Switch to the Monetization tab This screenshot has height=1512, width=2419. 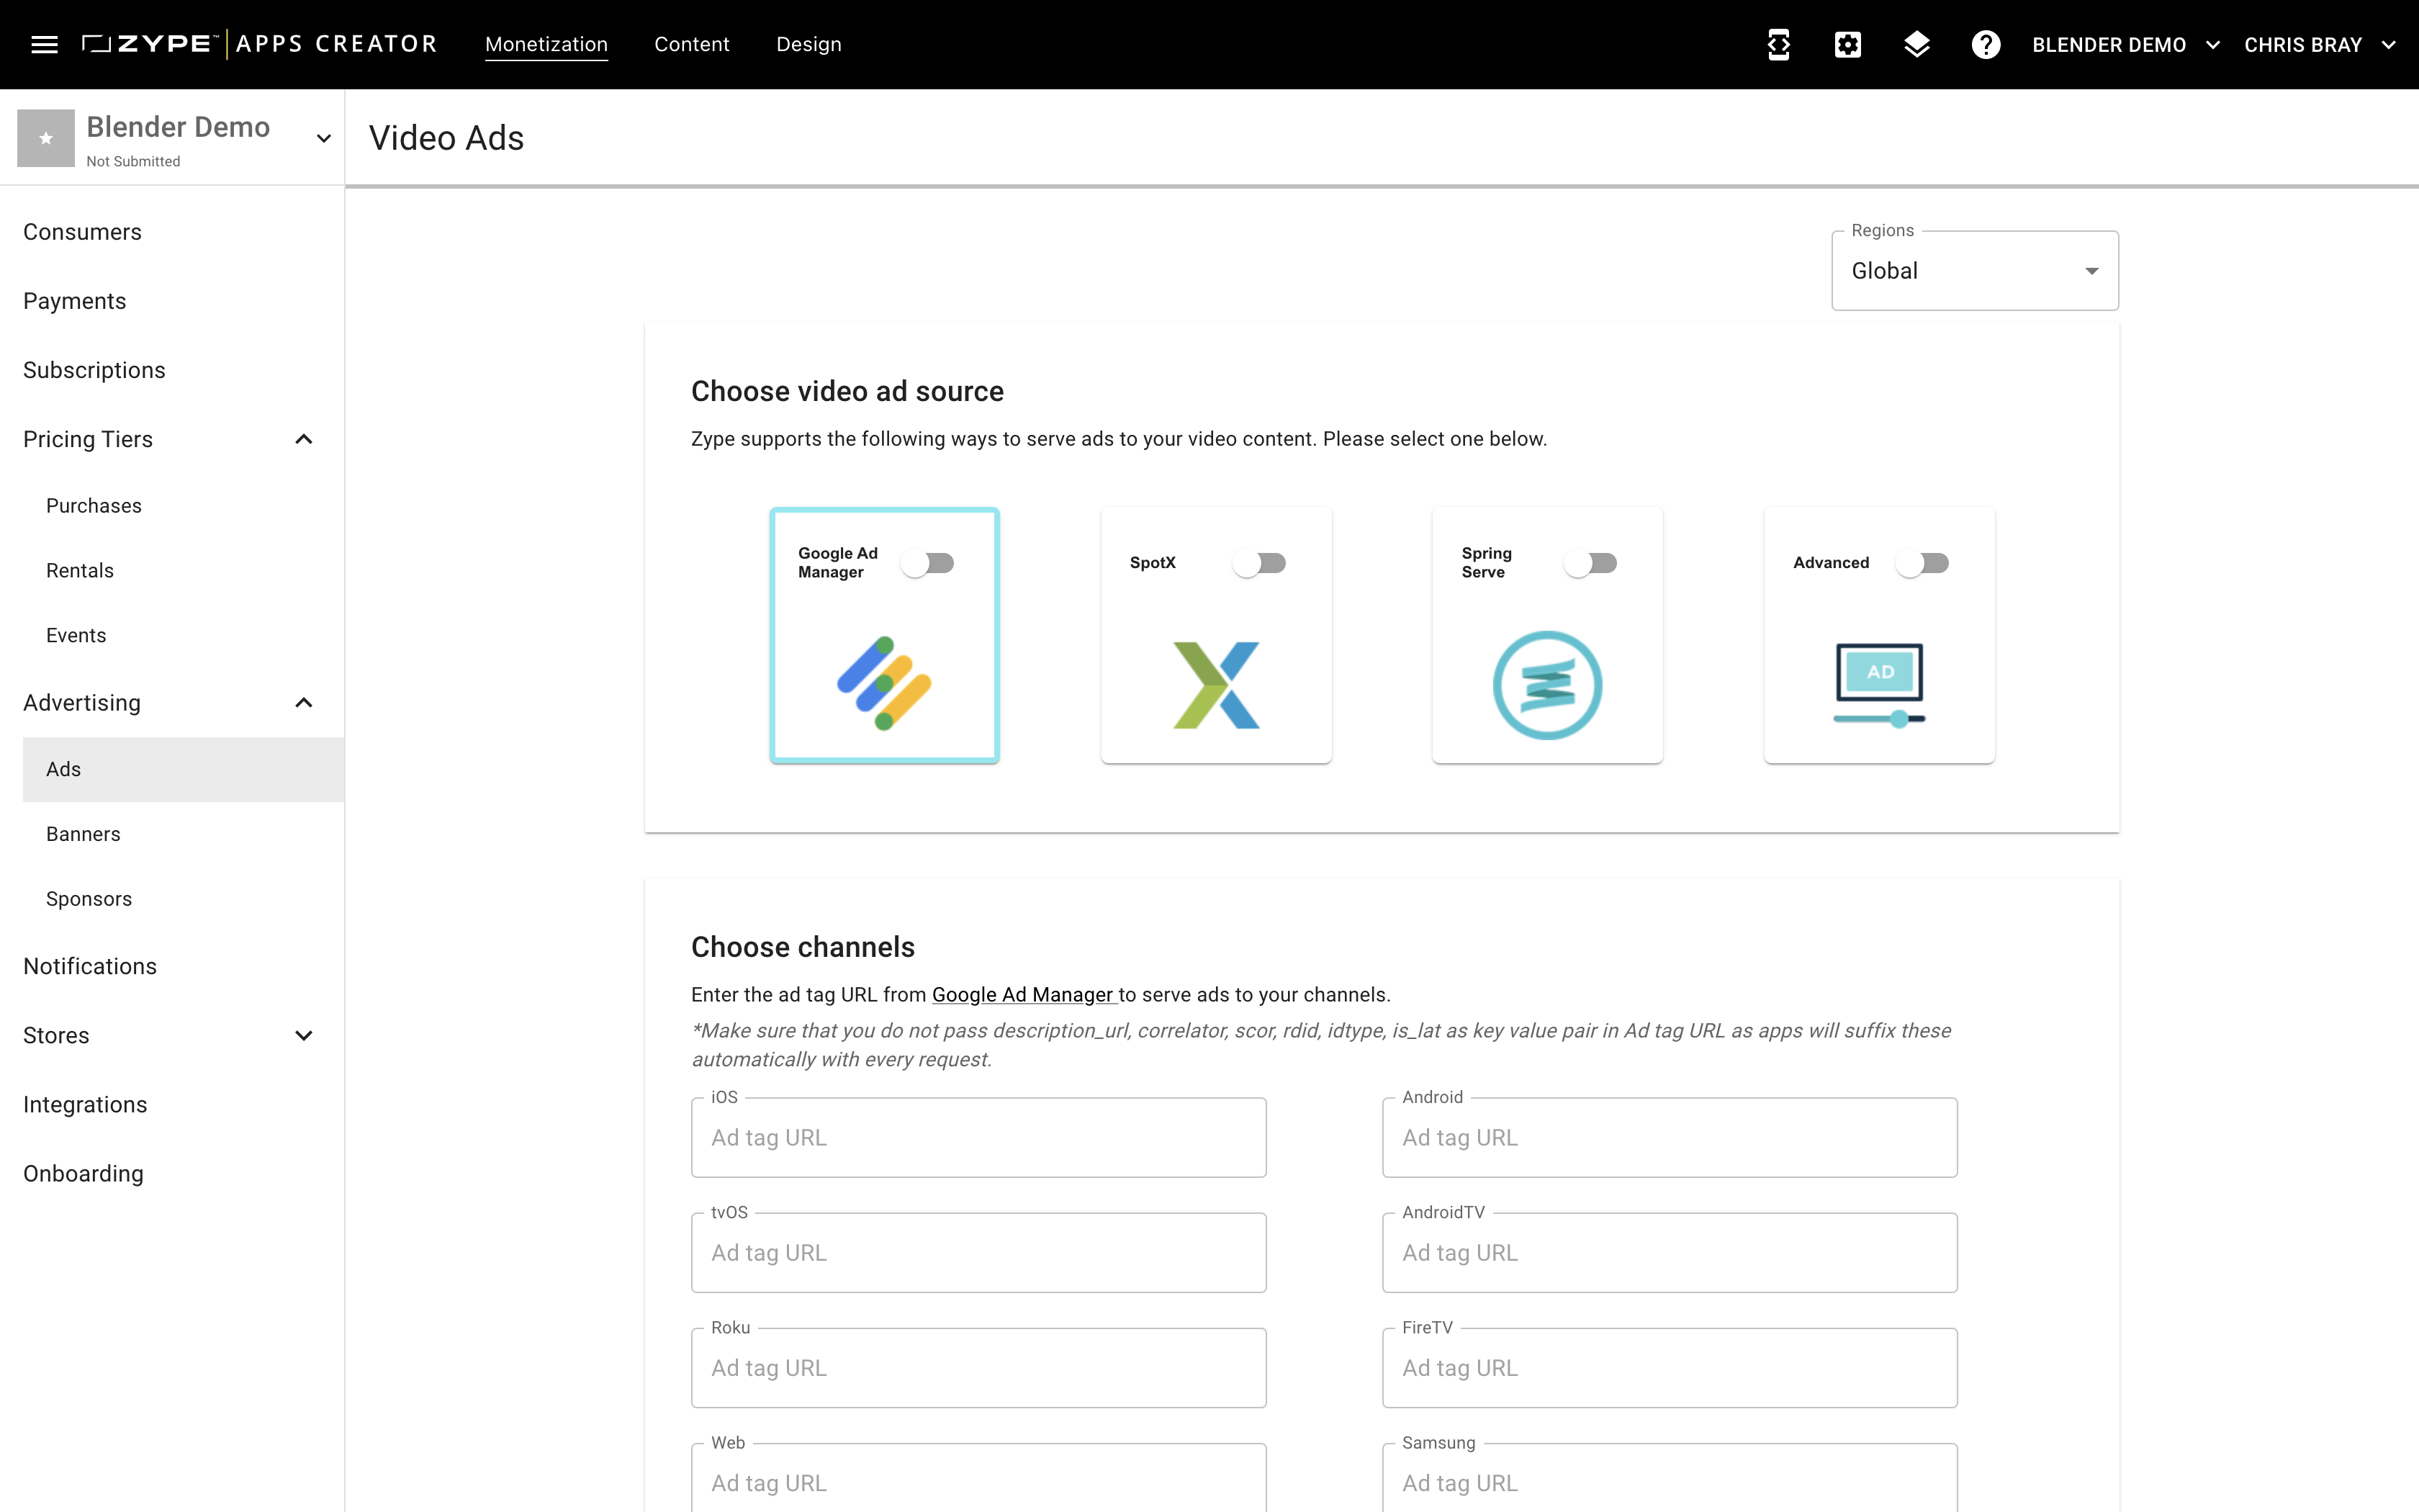click(546, 44)
